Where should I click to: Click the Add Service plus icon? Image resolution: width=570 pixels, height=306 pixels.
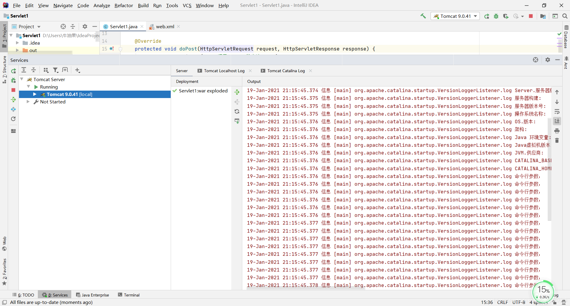coord(77,70)
